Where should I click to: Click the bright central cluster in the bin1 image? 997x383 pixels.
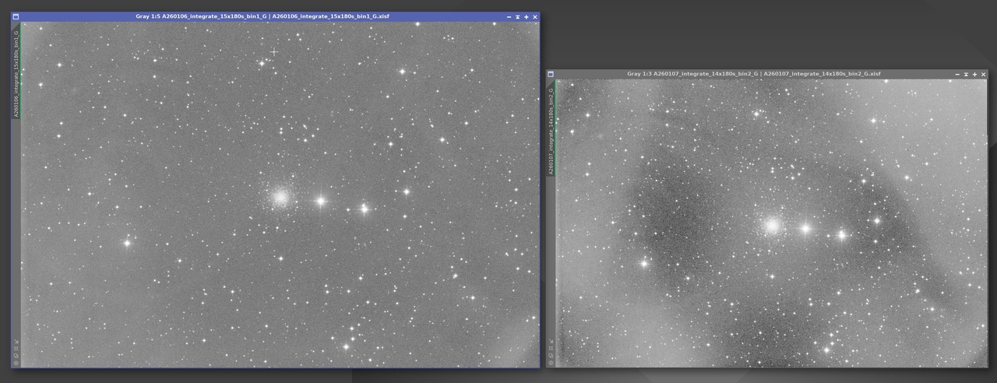point(281,198)
